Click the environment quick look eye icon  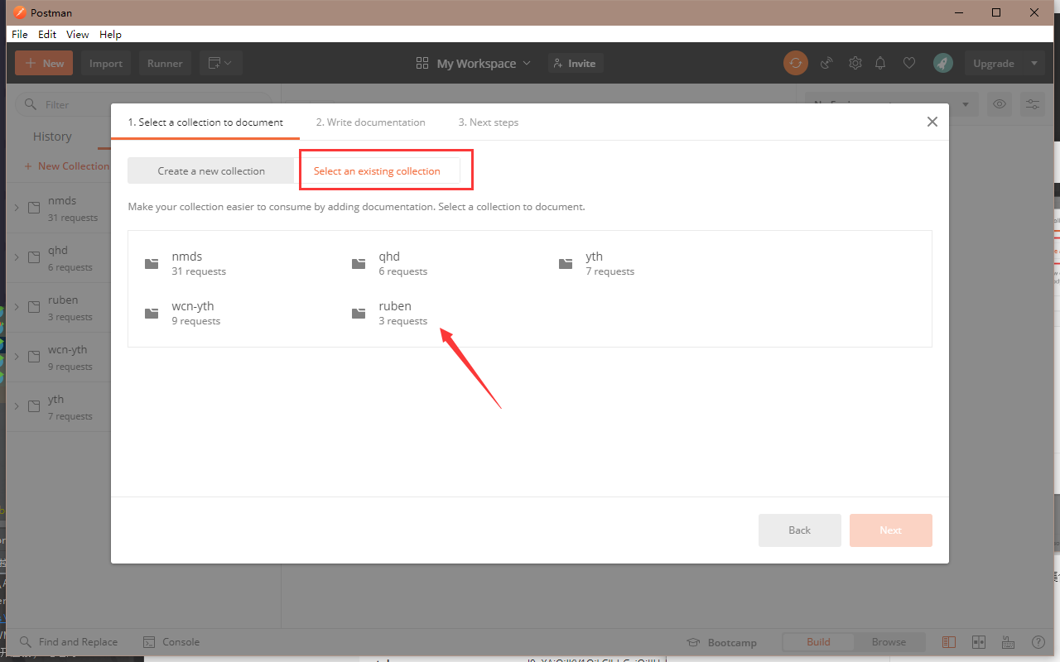pos(1000,104)
